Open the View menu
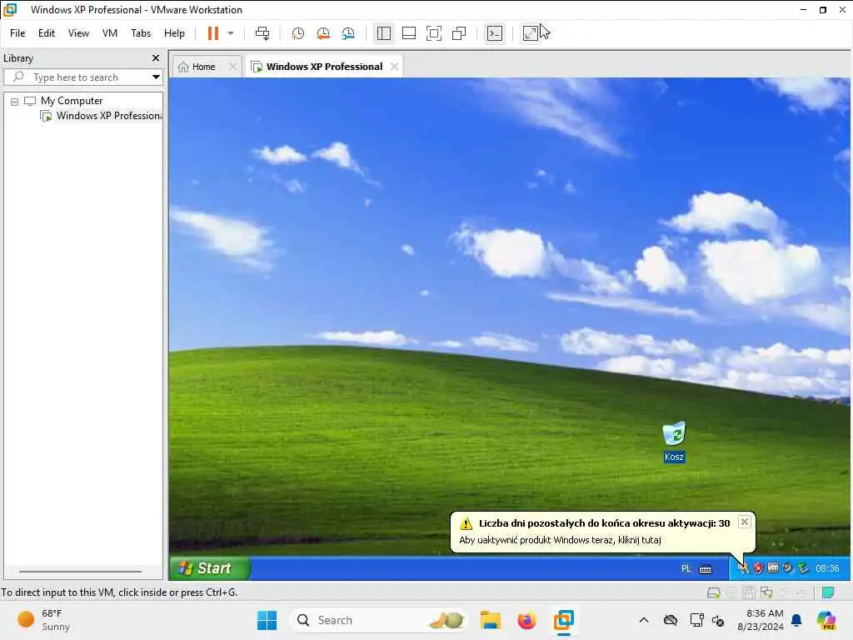The image size is (853, 640). pos(78,33)
